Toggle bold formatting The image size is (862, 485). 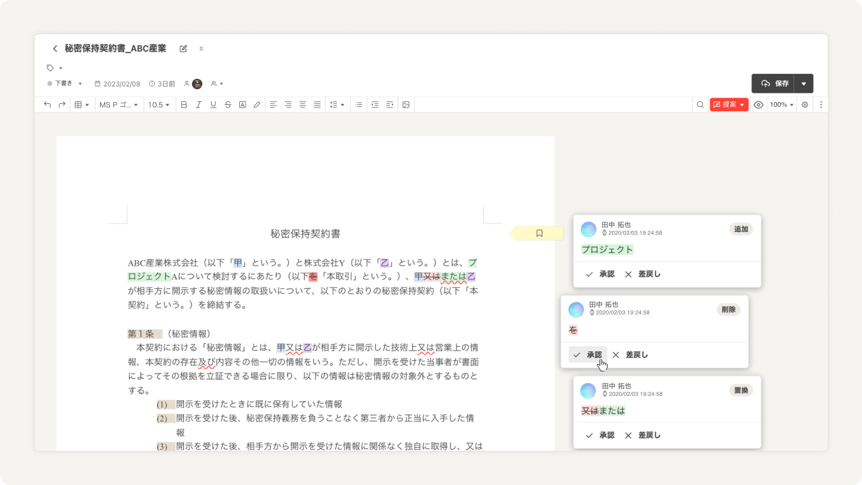pos(183,105)
